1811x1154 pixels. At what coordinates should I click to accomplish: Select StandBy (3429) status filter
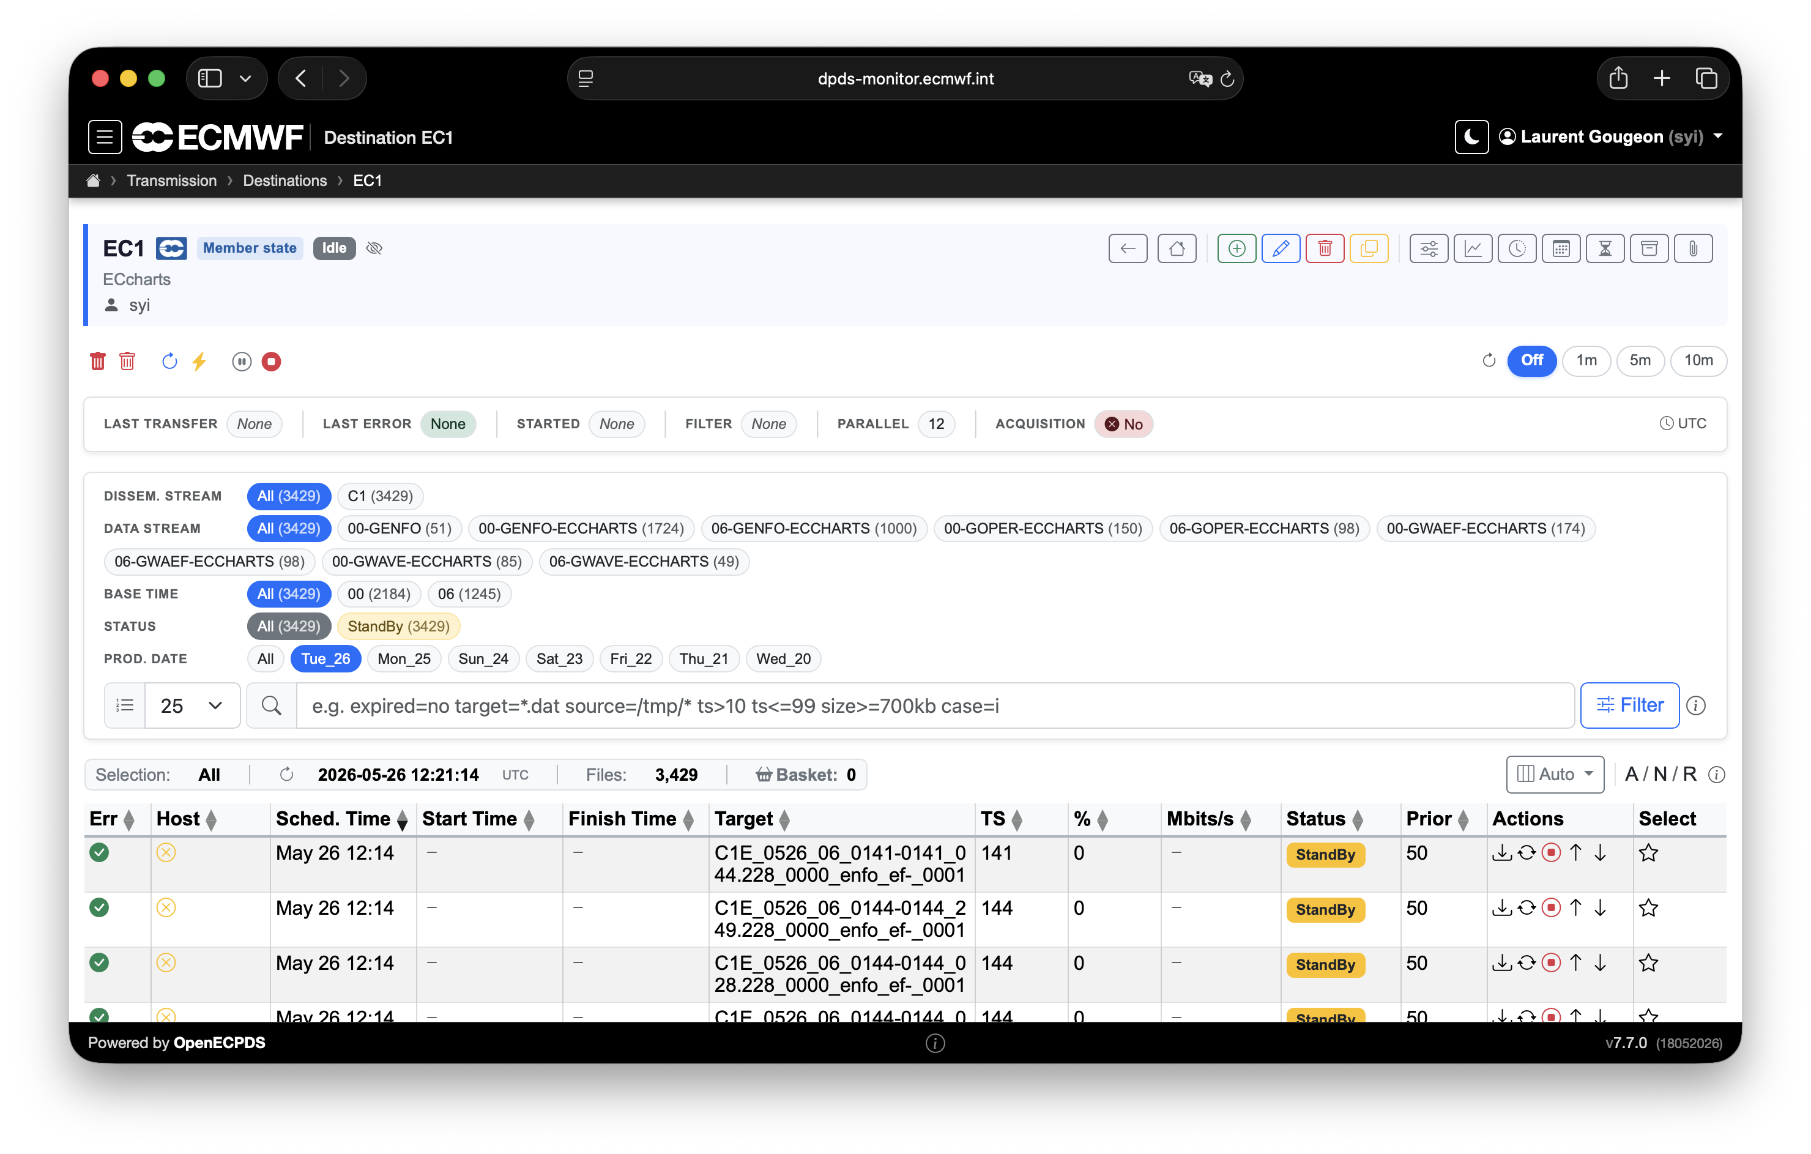tap(398, 626)
